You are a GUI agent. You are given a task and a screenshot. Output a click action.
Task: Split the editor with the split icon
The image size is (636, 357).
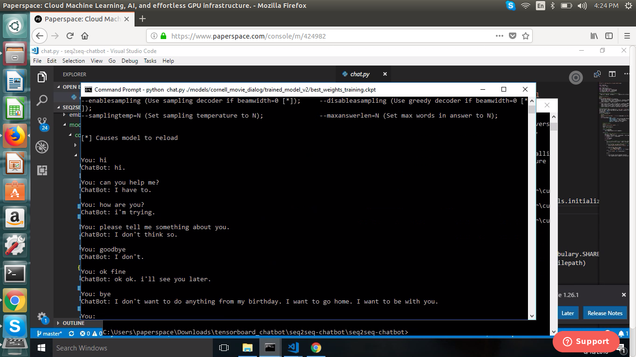pos(612,74)
